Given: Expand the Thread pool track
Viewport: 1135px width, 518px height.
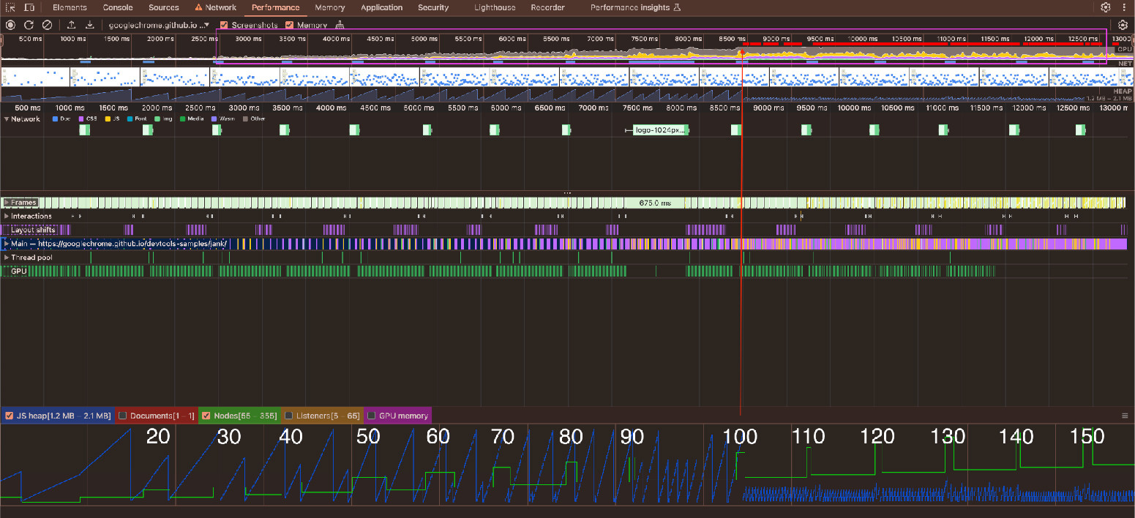Looking at the screenshot, I should coord(7,258).
